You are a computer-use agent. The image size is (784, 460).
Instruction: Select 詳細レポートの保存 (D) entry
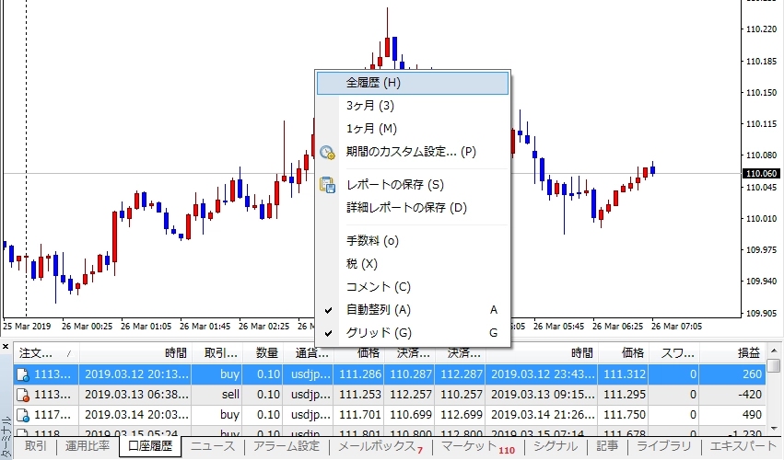click(x=413, y=208)
